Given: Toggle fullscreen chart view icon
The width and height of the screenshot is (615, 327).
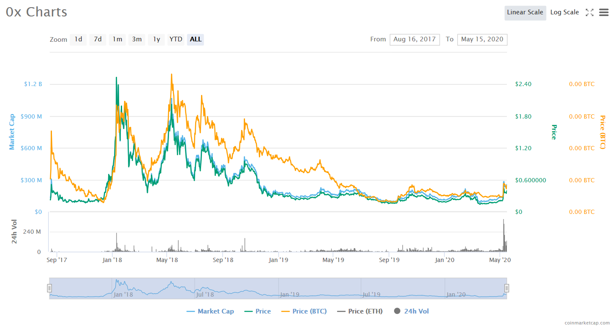Looking at the screenshot, I should pos(589,12).
